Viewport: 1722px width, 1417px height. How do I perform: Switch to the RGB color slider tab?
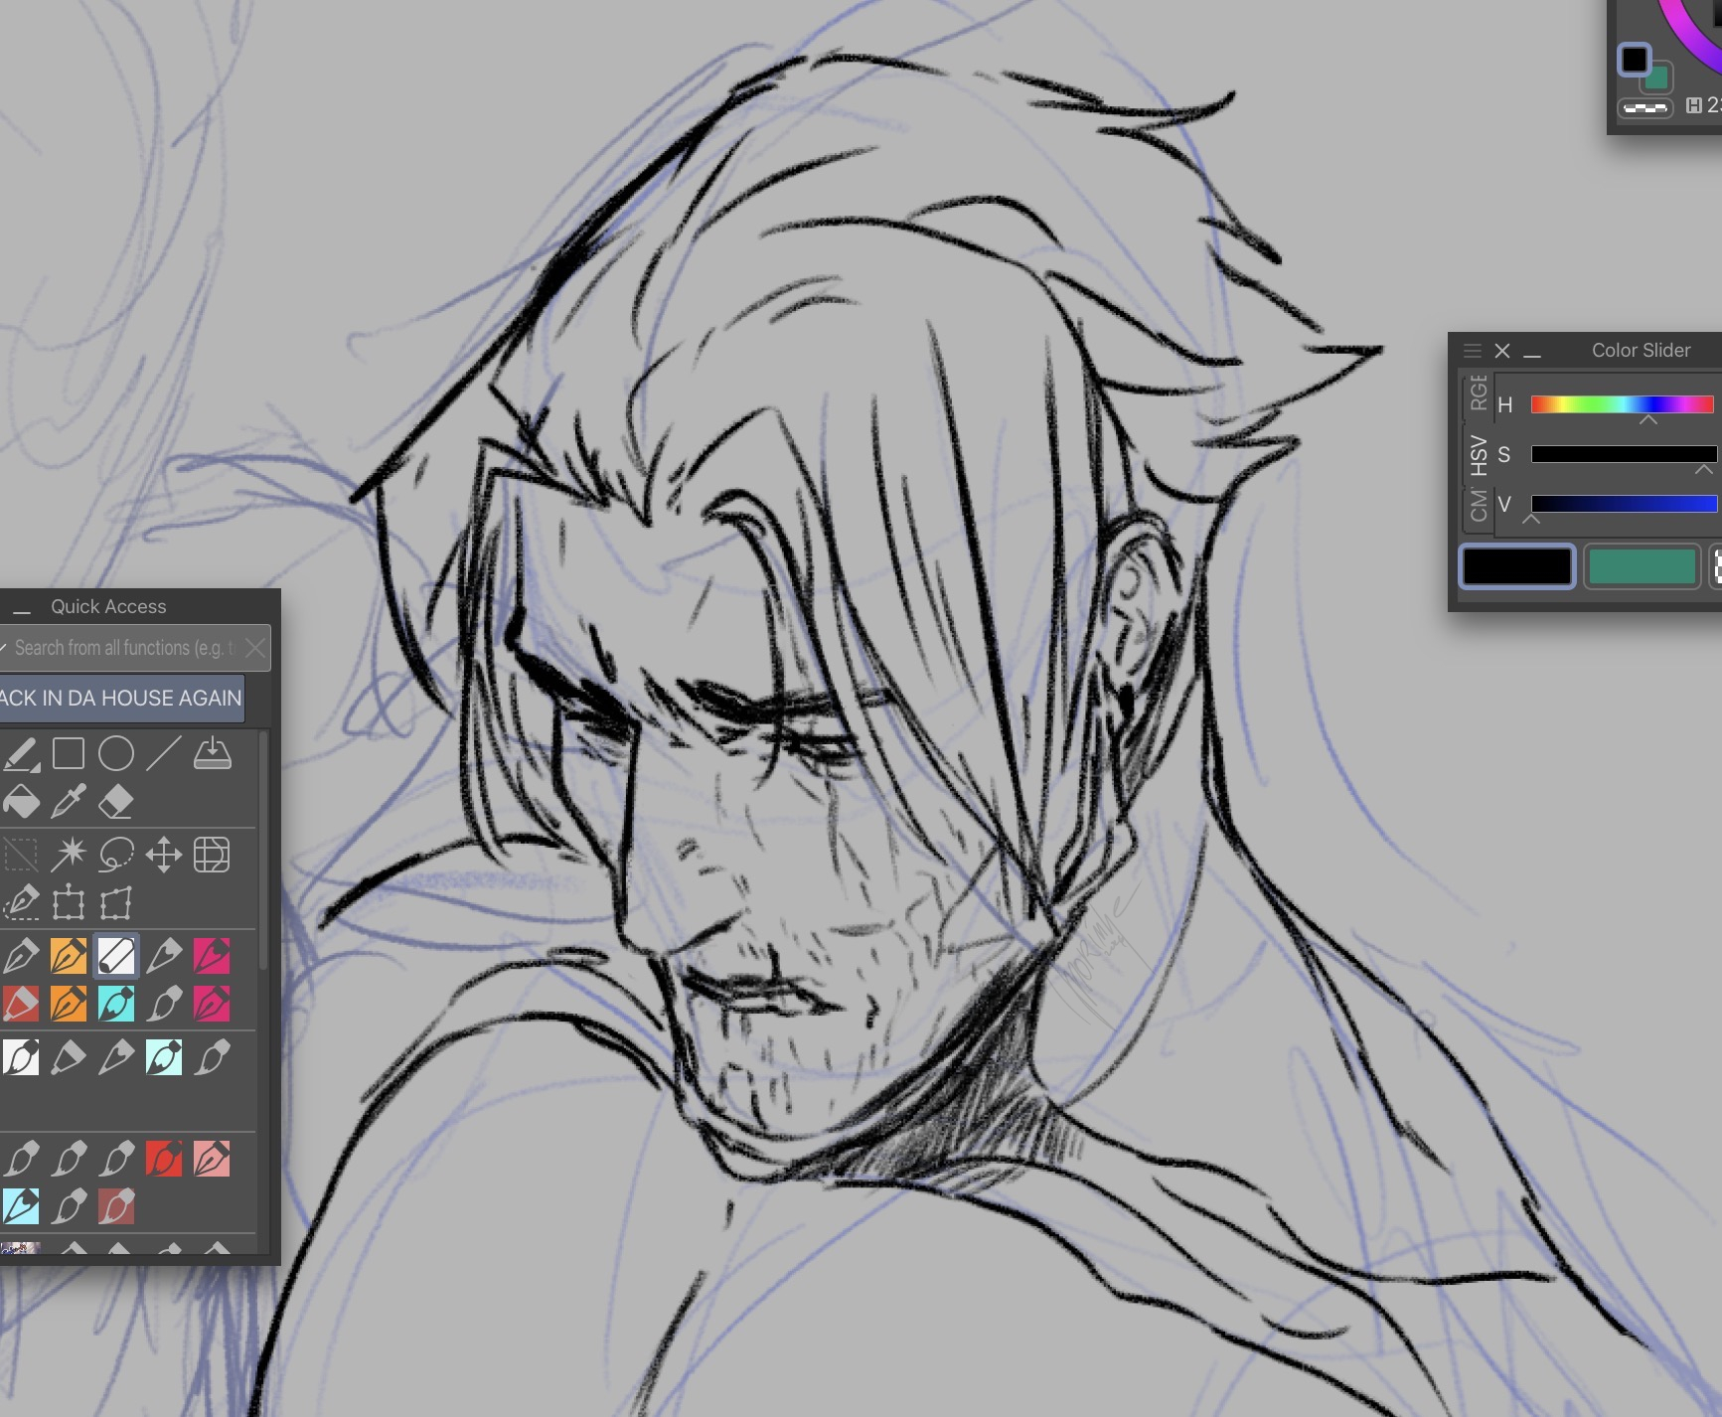[x=1478, y=394]
